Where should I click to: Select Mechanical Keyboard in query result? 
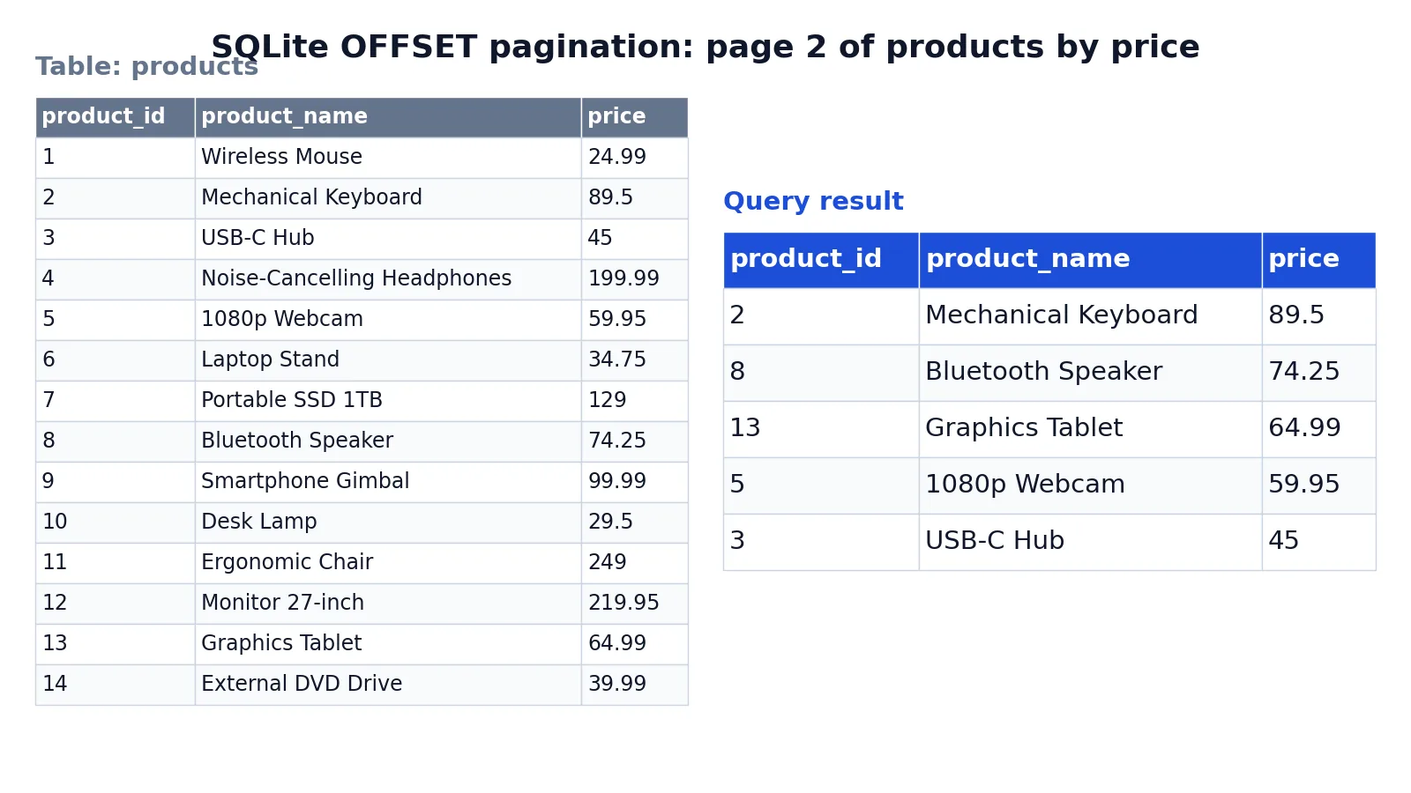point(1090,316)
